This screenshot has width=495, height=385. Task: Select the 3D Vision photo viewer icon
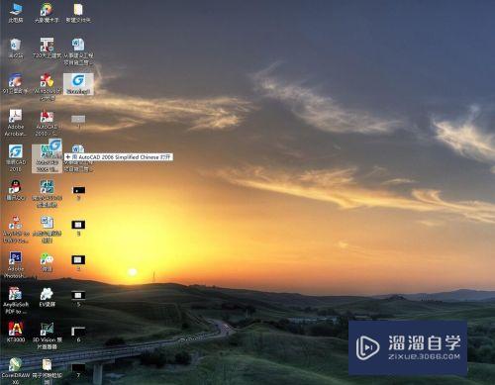pos(47,336)
